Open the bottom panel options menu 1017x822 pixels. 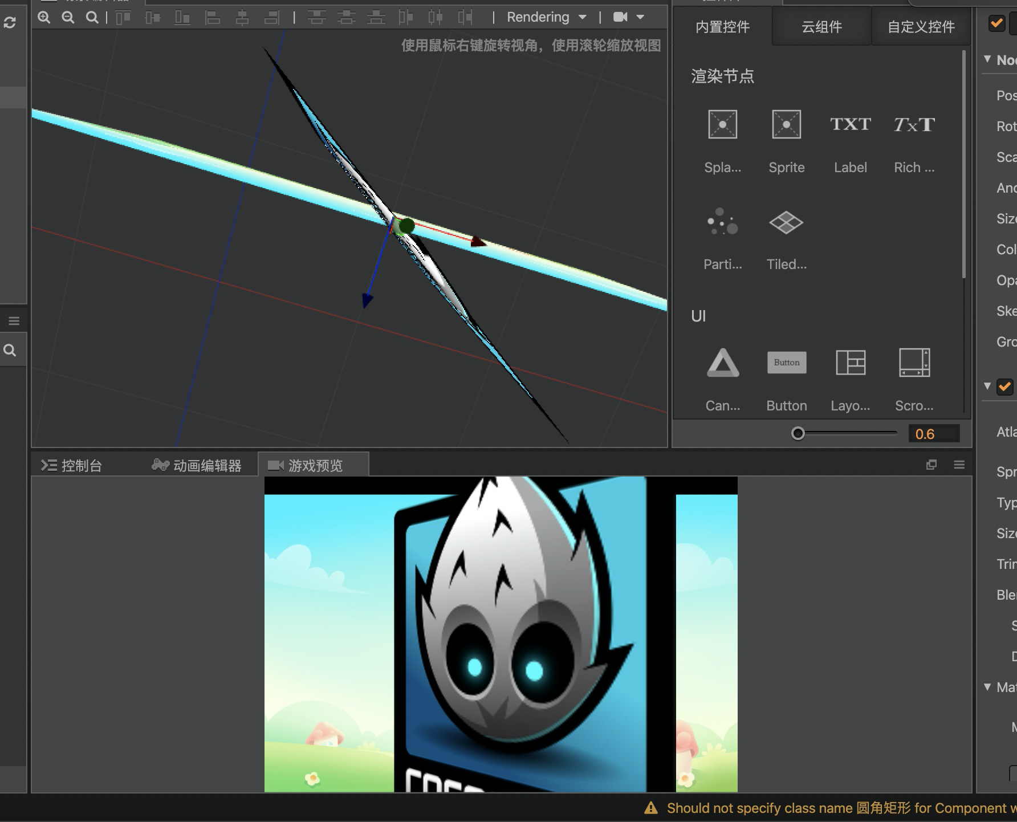pos(959,465)
